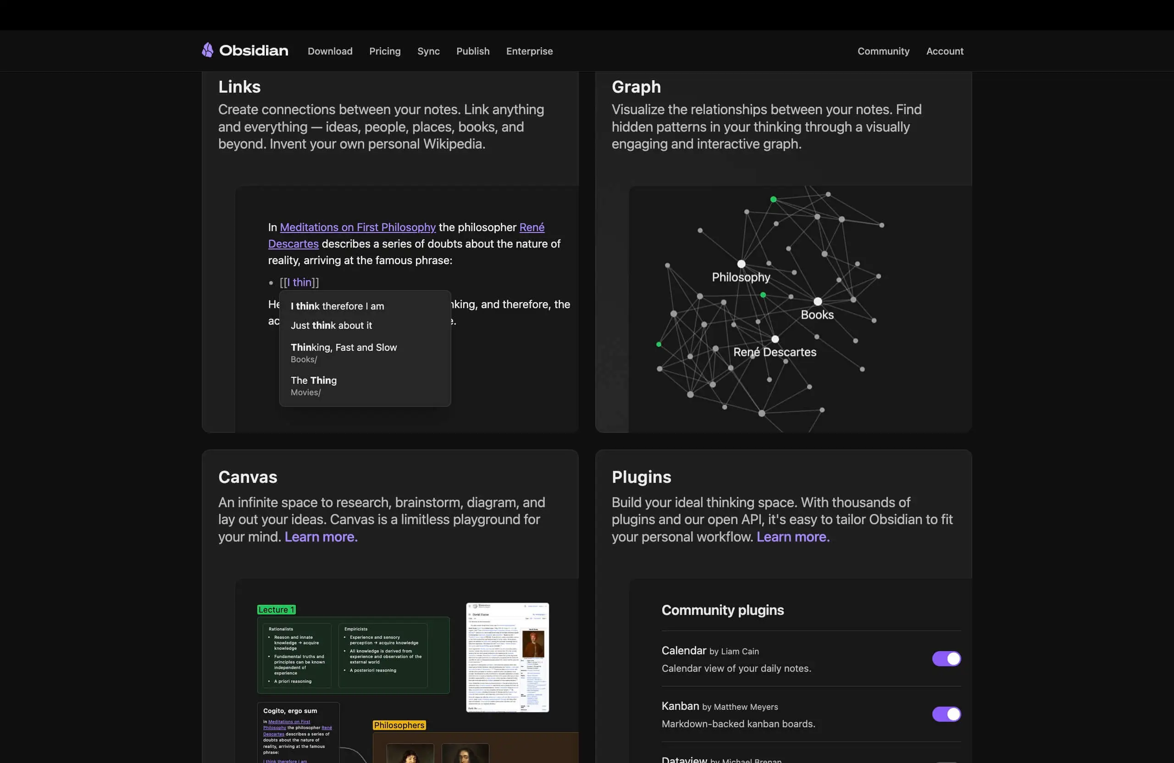Click the Meditations on First Philosophy link

coord(358,227)
